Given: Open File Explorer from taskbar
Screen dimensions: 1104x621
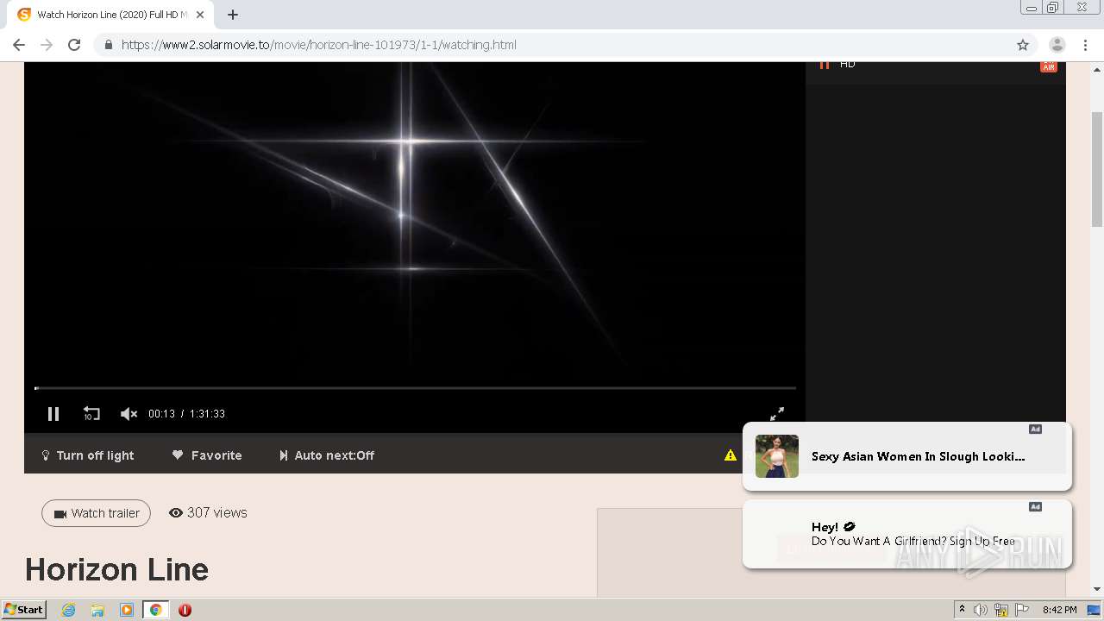Looking at the screenshot, I should point(97,610).
